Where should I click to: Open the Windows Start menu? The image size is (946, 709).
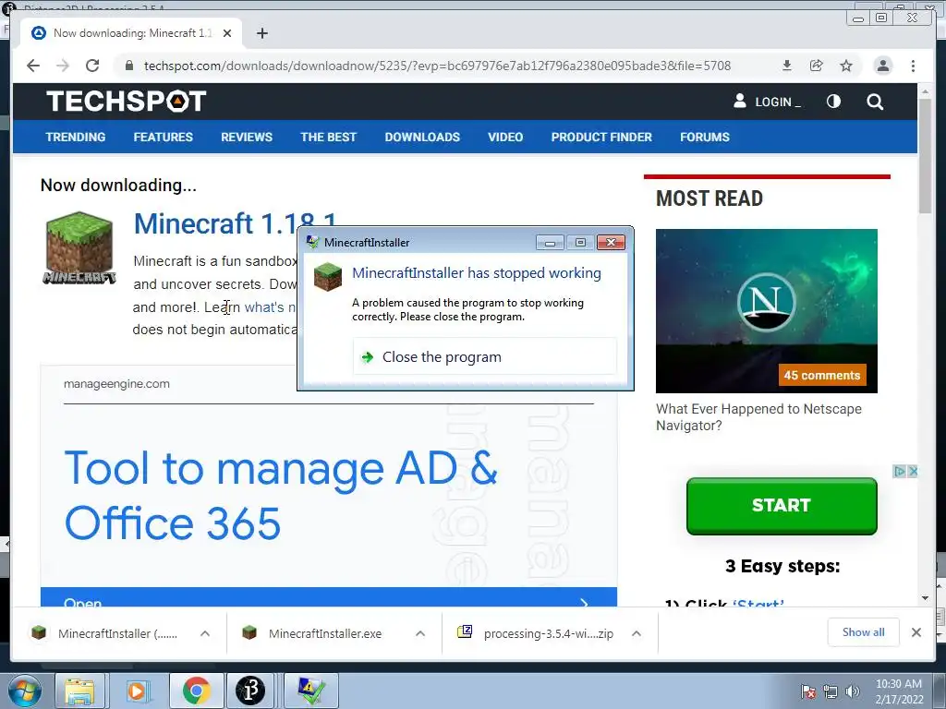point(23,691)
